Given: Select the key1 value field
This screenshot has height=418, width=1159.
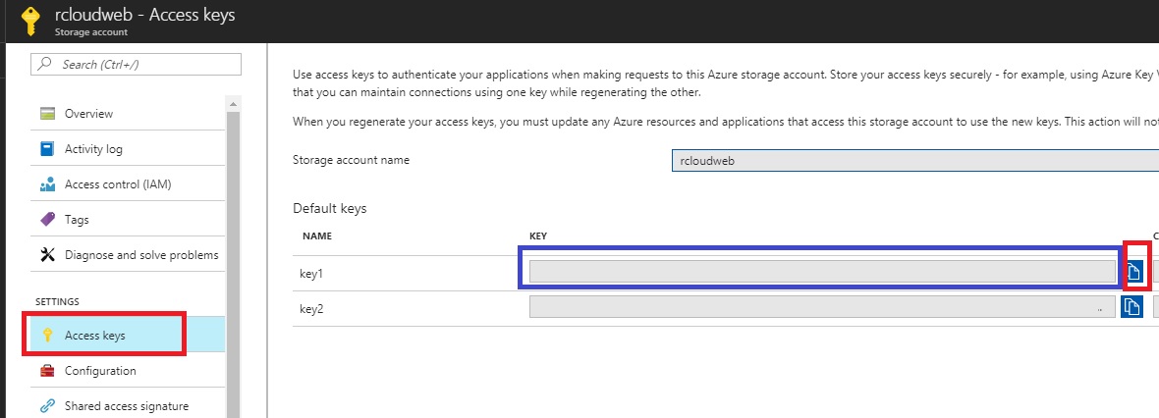Looking at the screenshot, I should point(816,272).
